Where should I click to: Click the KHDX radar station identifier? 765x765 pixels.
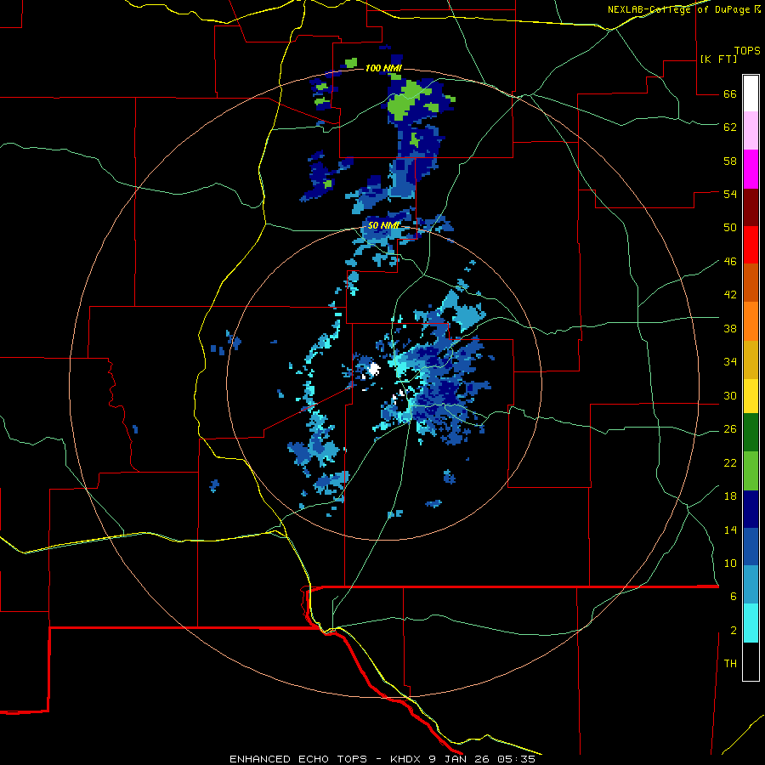click(x=405, y=759)
